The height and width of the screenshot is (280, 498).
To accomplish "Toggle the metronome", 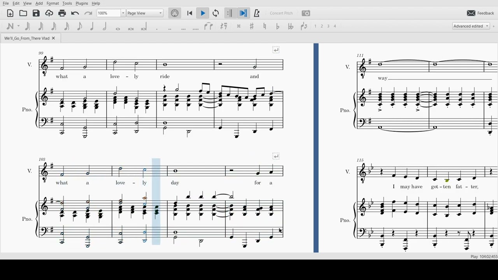I will [x=257, y=13].
